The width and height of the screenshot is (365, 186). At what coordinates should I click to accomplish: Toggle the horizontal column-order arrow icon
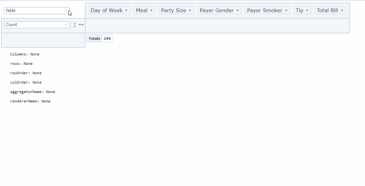81,24
